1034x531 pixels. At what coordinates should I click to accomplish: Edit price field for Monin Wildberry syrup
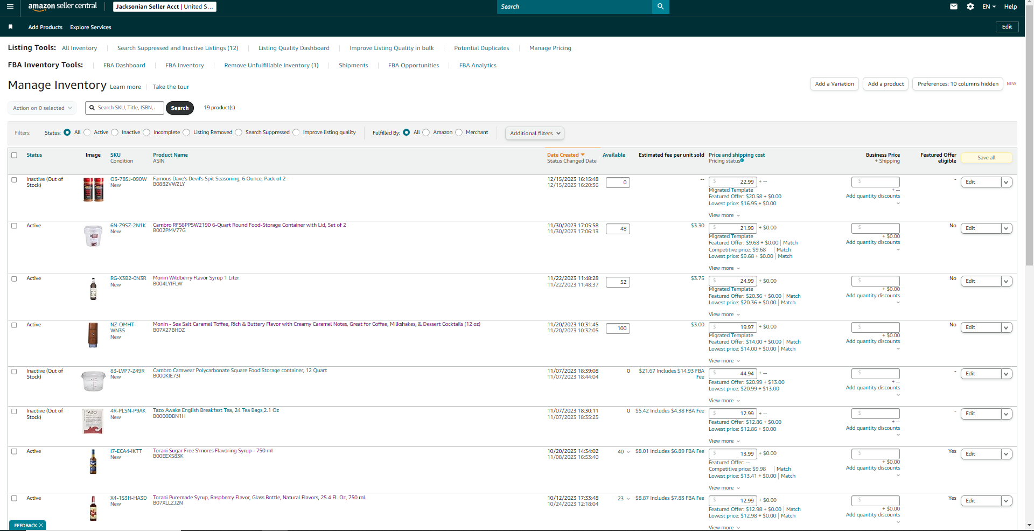(733, 281)
